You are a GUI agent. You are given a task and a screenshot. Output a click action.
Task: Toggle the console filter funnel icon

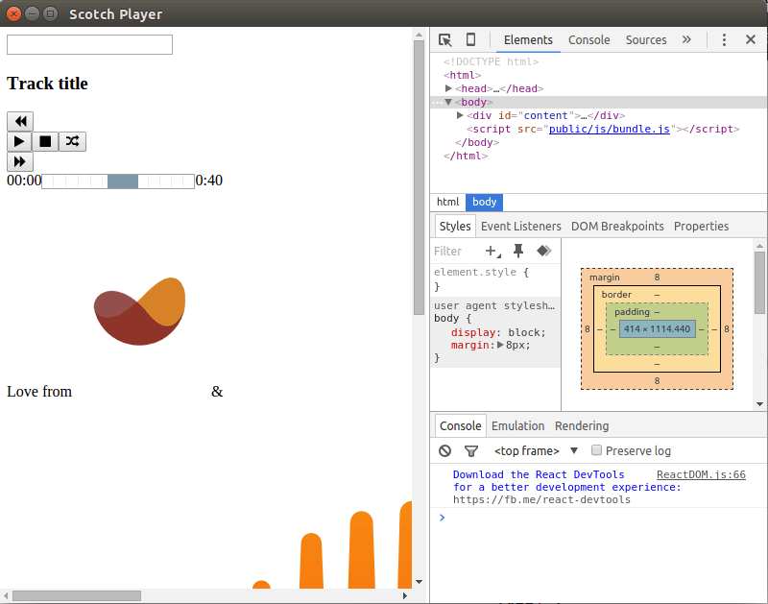click(471, 450)
